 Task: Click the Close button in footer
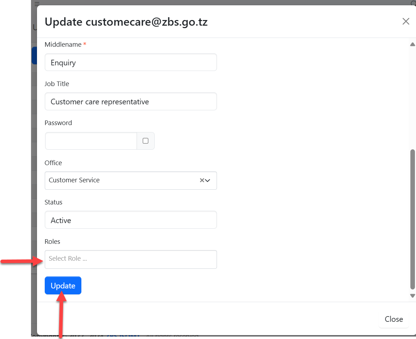[393, 319]
